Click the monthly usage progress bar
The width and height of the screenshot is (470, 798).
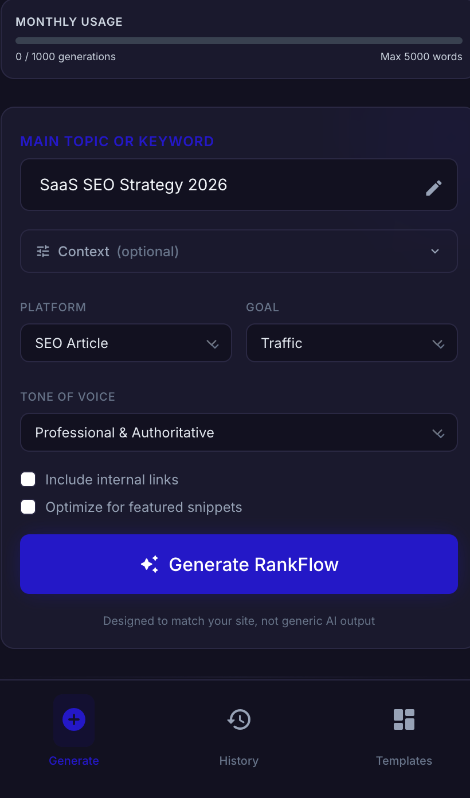point(239,40)
